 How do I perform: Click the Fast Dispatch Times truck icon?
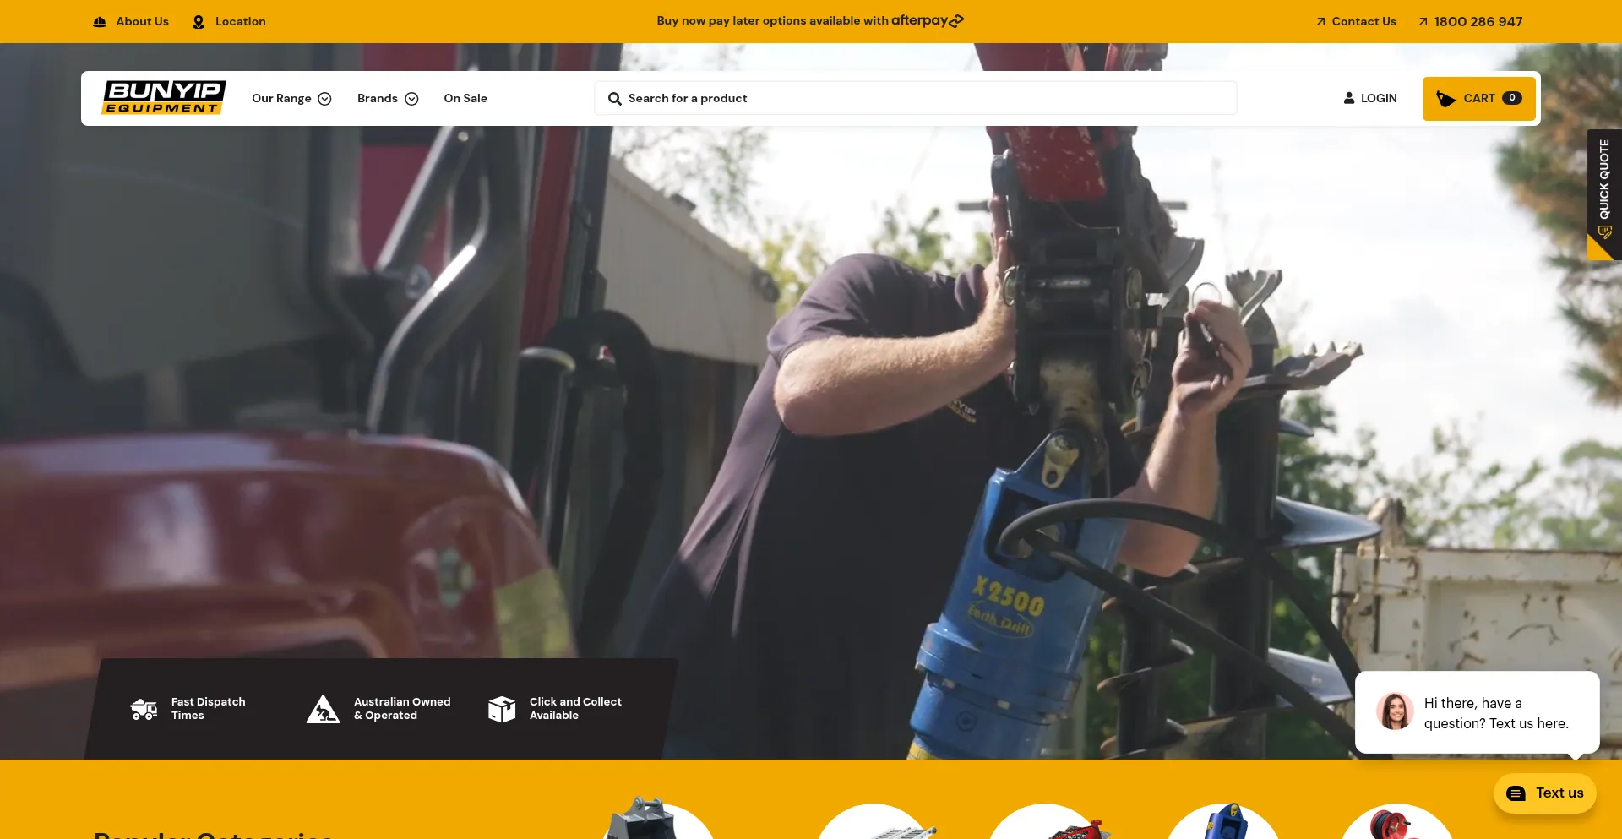pos(144,709)
